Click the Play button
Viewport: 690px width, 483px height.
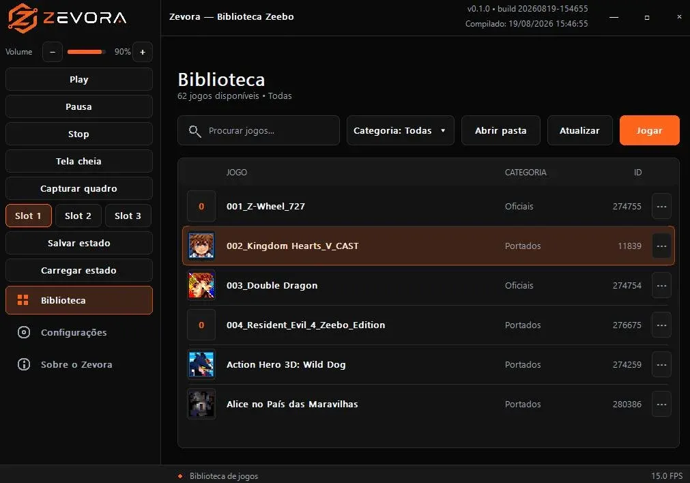[x=79, y=79]
